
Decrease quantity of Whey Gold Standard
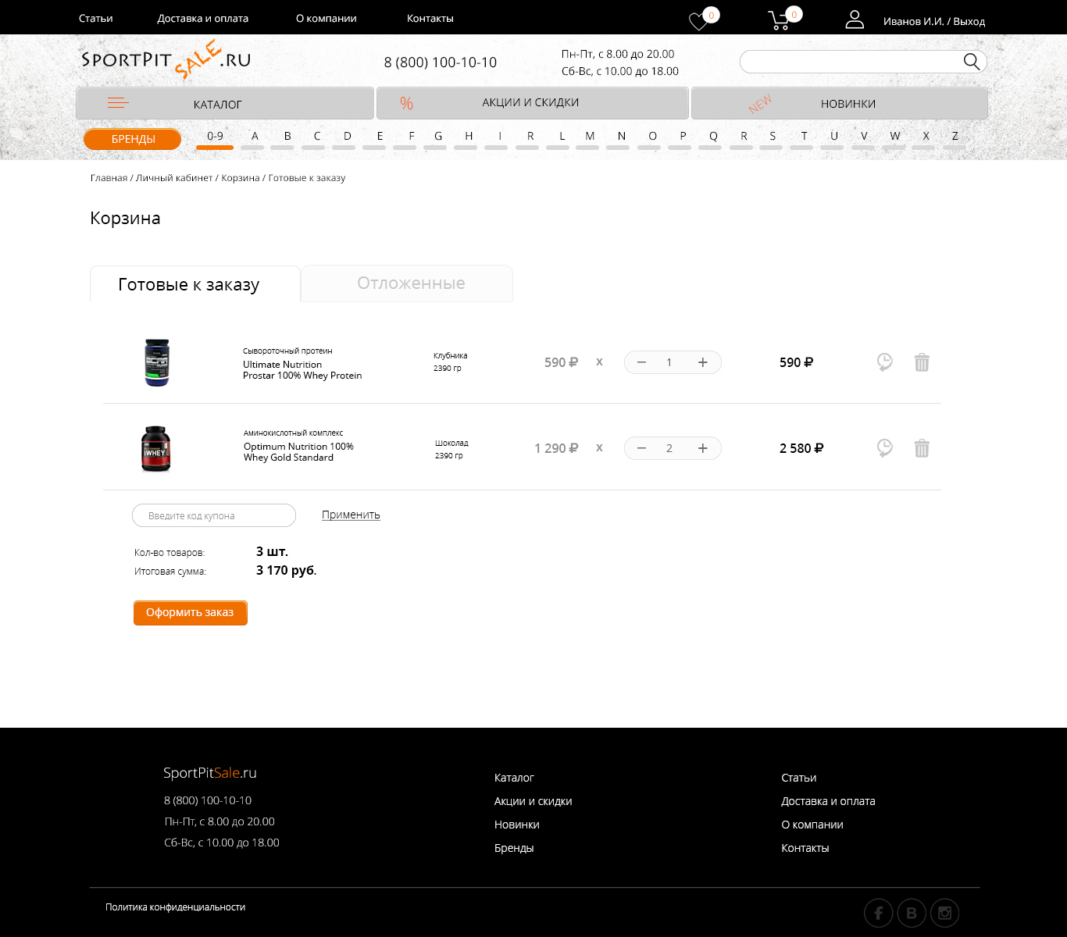tap(641, 448)
